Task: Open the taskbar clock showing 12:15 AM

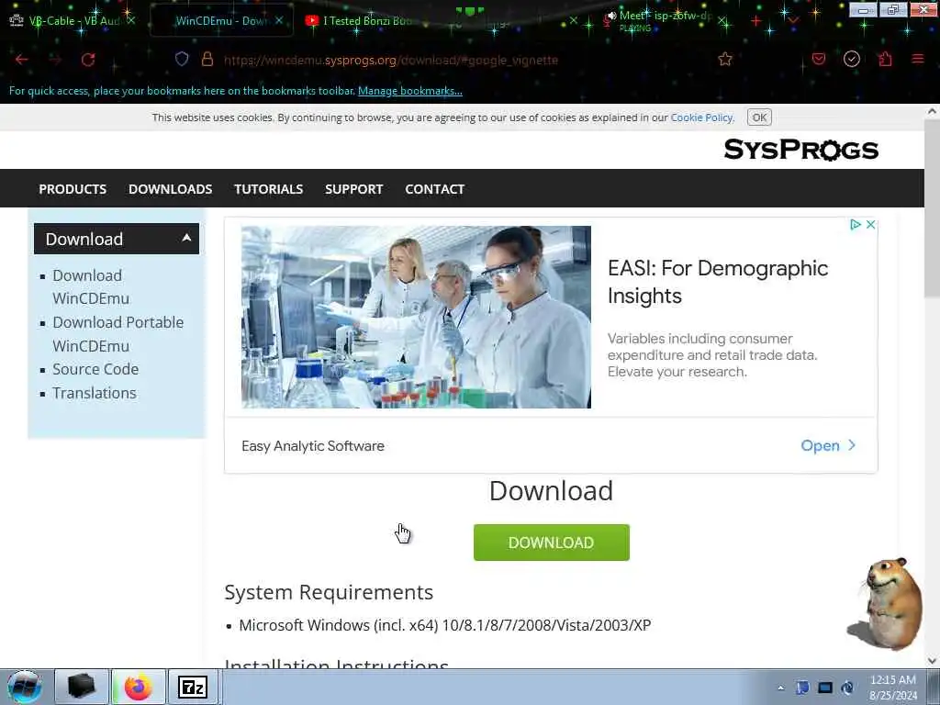Action: click(x=893, y=688)
